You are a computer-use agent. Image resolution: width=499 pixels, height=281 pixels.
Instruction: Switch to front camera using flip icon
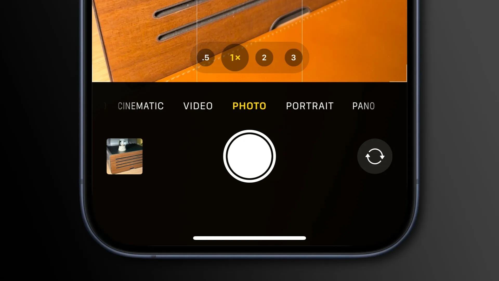click(x=375, y=156)
